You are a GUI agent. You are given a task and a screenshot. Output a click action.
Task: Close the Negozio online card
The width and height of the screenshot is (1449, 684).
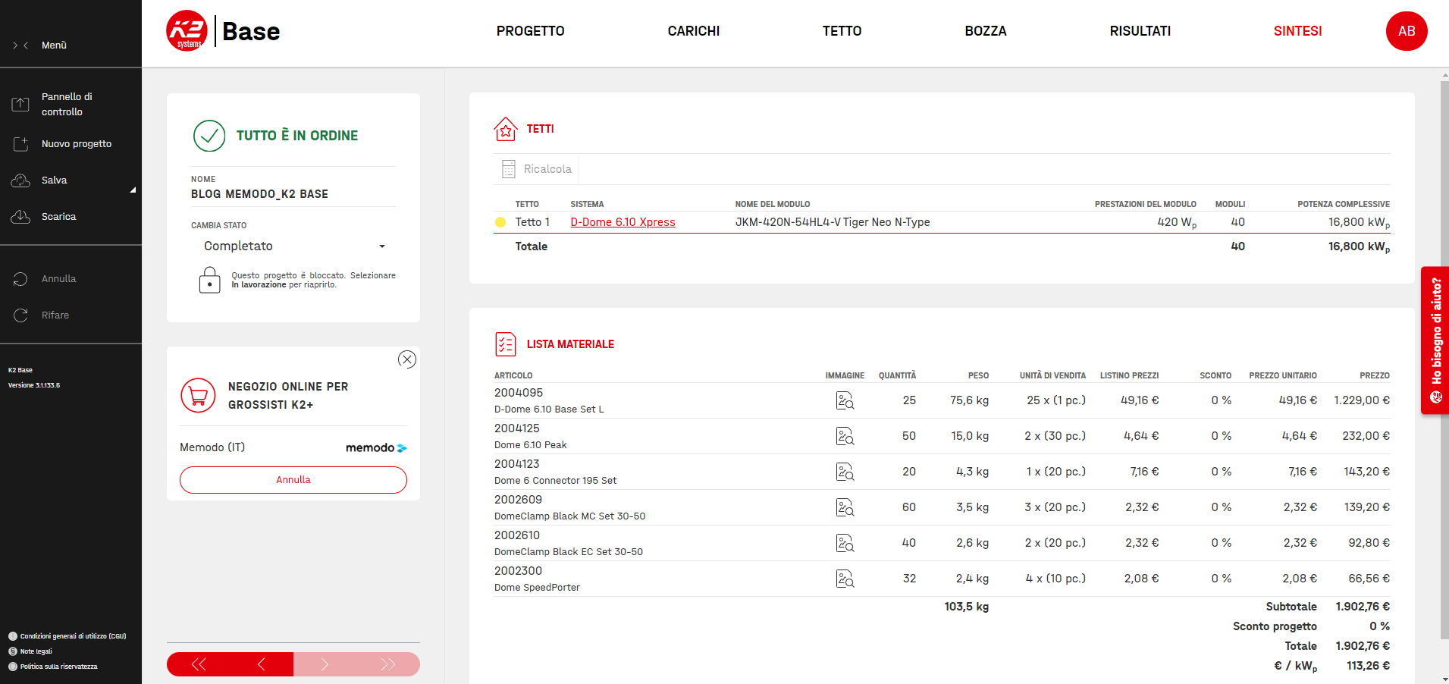click(407, 359)
